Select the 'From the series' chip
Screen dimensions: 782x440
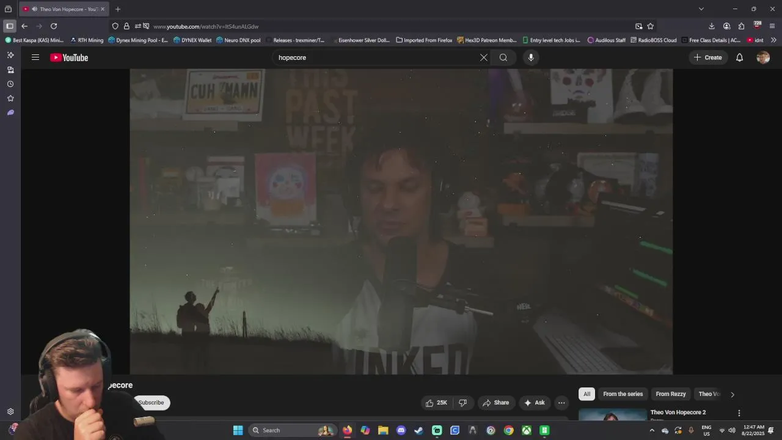click(x=623, y=394)
